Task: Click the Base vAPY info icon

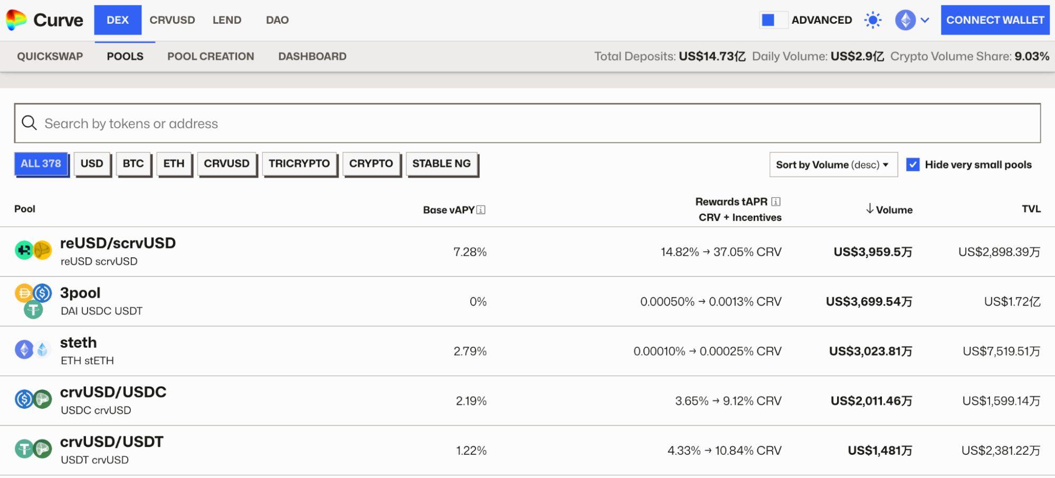Action: click(x=481, y=210)
